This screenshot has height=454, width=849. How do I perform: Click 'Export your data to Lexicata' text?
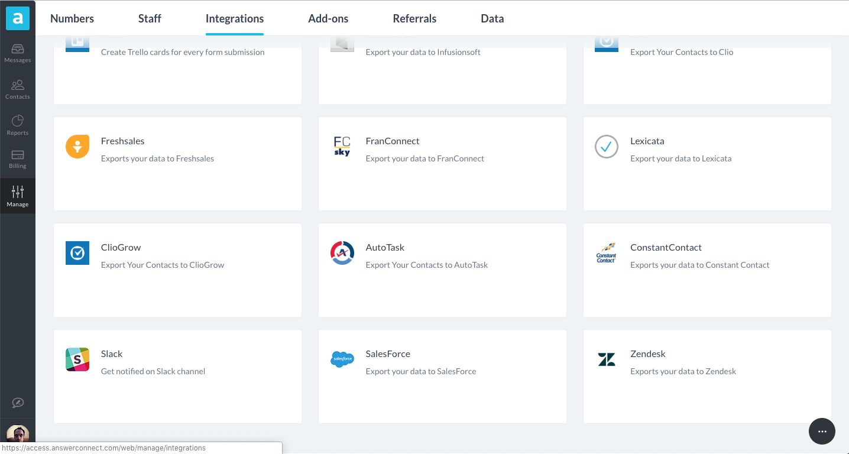(x=681, y=158)
